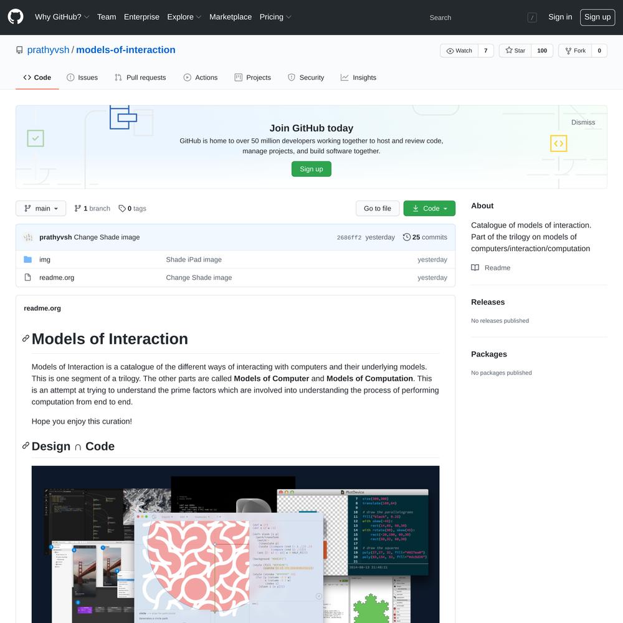Switch to the Pull requests tab
This screenshot has height=623, width=623.
click(x=140, y=77)
